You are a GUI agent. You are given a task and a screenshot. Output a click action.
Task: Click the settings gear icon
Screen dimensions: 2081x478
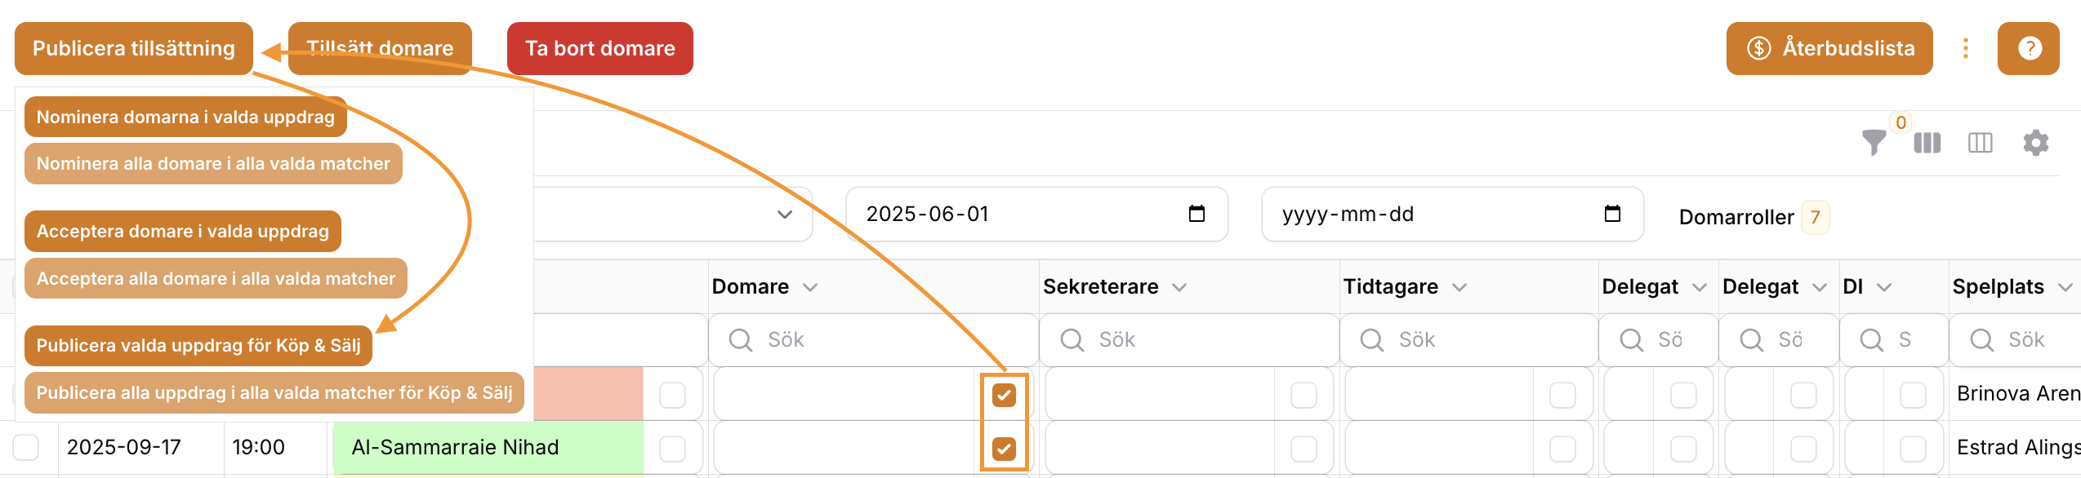pos(2035,143)
